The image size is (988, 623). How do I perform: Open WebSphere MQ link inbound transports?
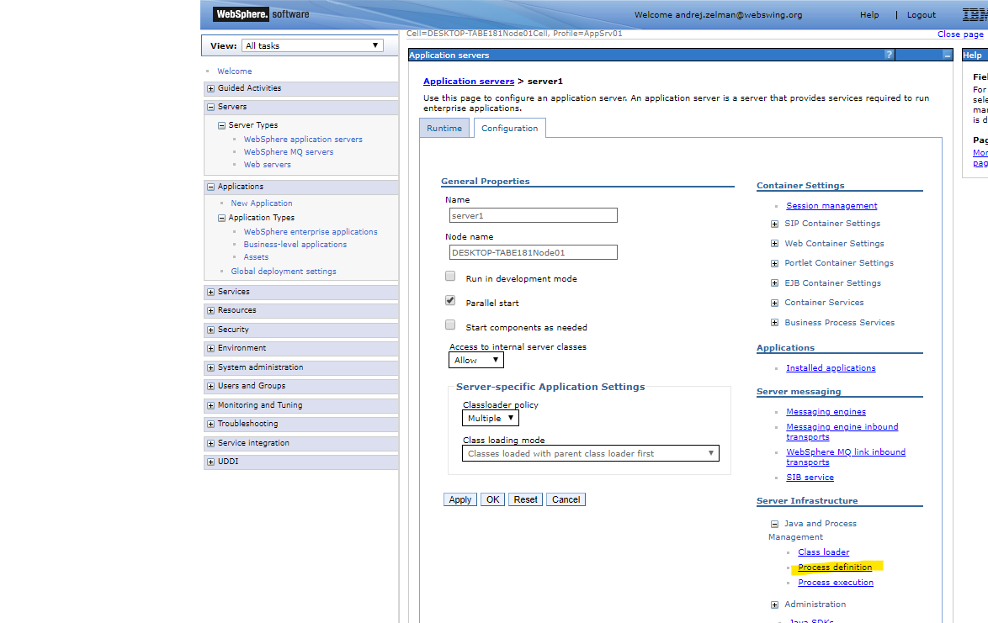pyautogui.click(x=846, y=457)
